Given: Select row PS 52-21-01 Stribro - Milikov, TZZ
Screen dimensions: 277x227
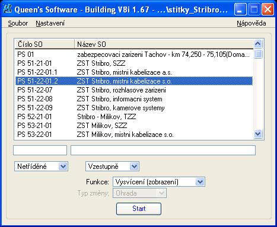Looking at the screenshot, I should click(134, 117).
